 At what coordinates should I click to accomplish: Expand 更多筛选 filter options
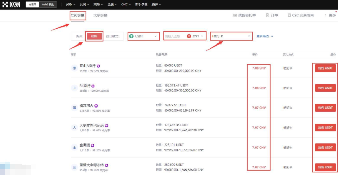[x=265, y=36]
